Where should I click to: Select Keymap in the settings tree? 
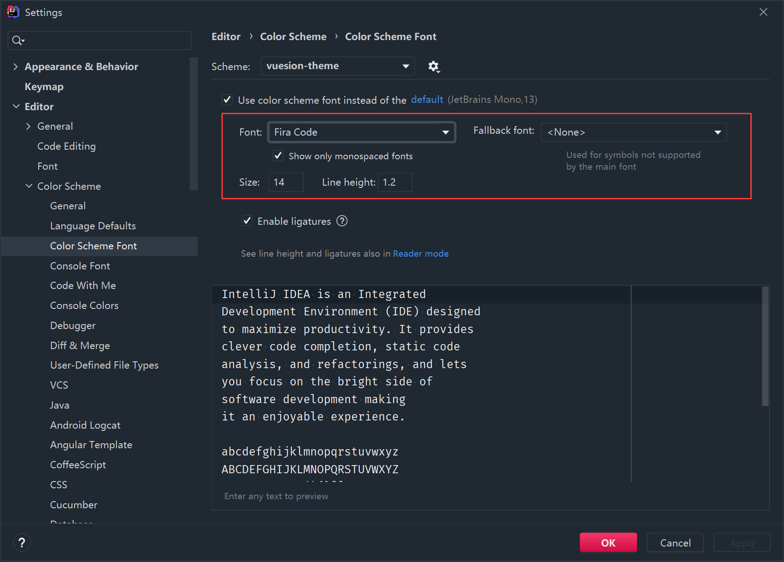(44, 86)
